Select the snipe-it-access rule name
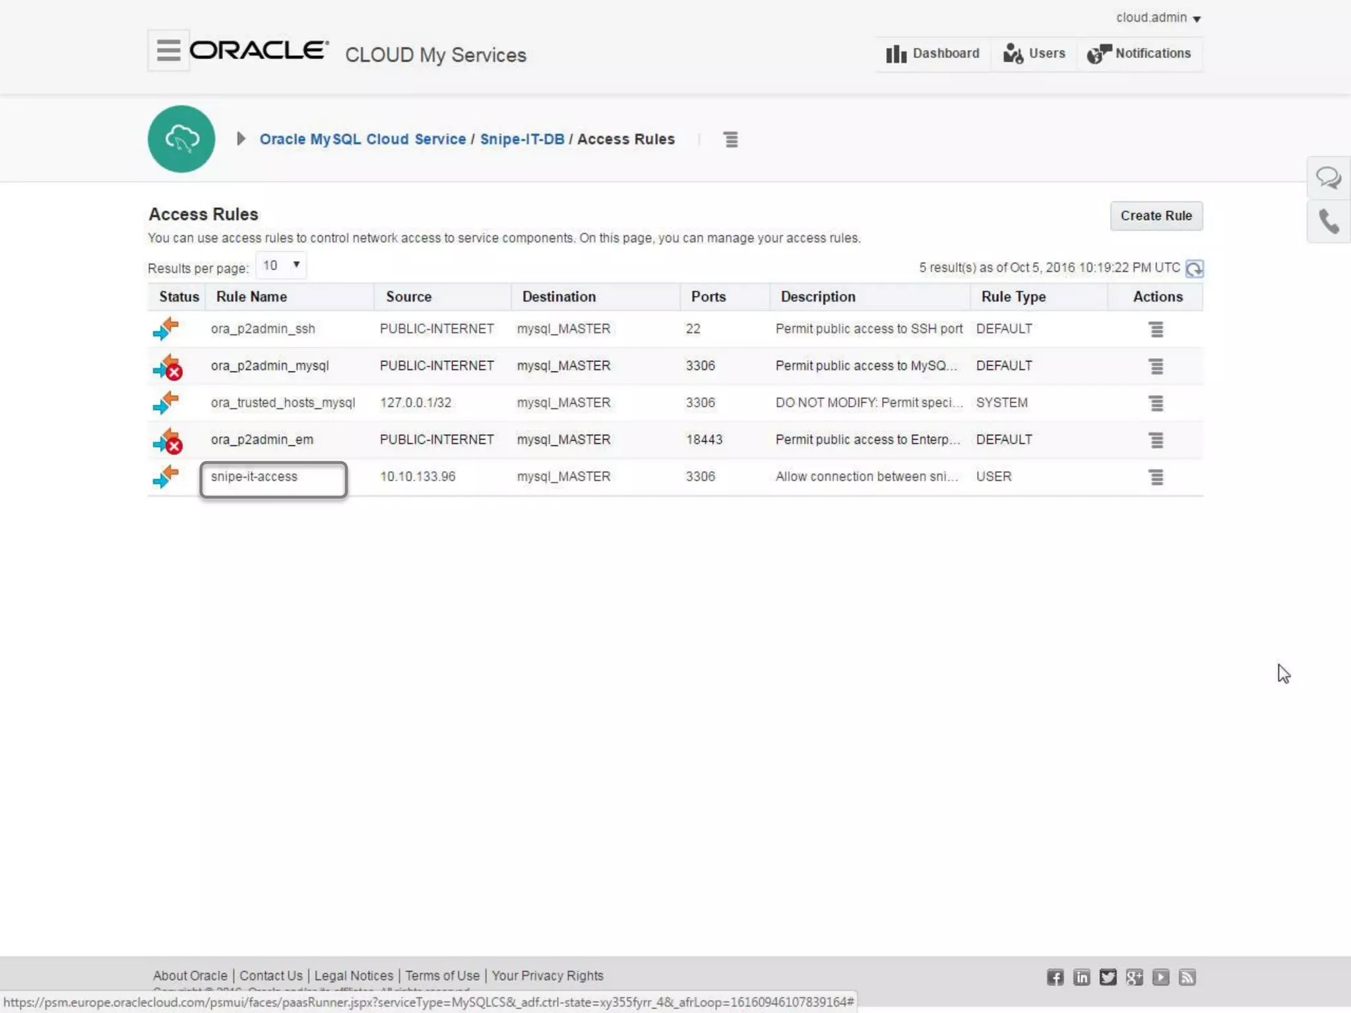This screenshot has width=1351, height=1013. coord(254,477)
